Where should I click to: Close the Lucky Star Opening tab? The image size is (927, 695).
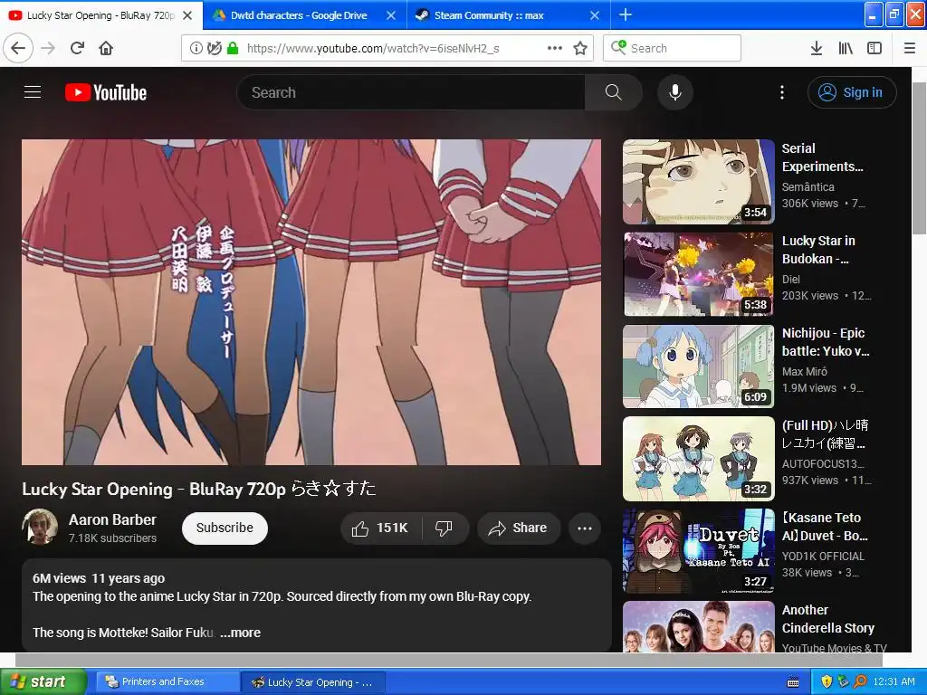(187, 15)
